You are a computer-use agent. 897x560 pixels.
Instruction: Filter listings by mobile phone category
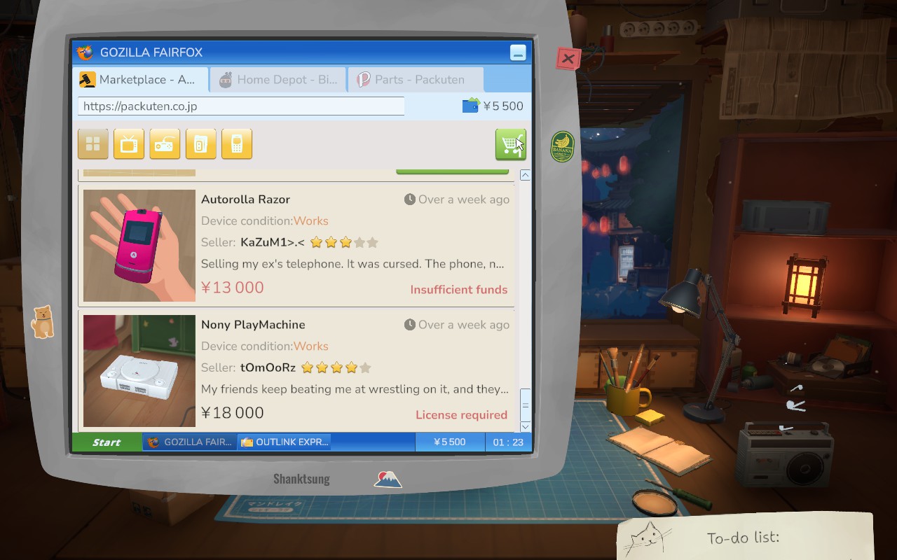coord(237,144)
